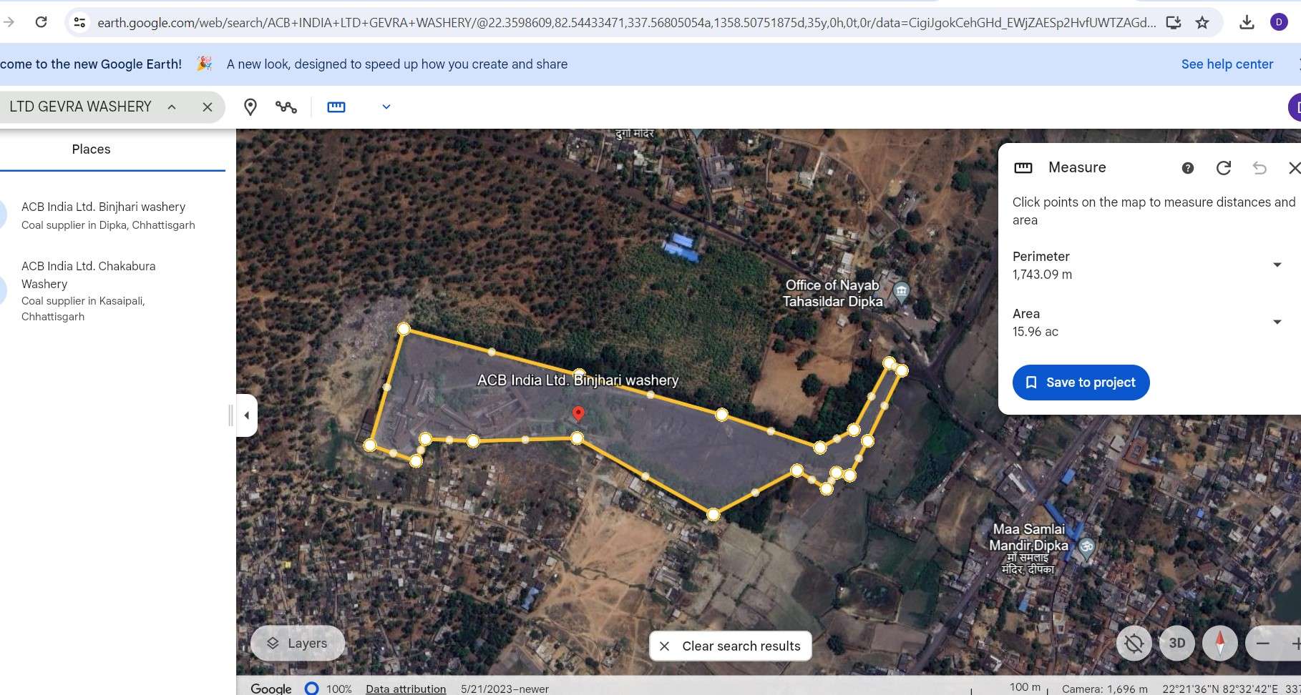Open the toolbar more-tools chevron dropdown
The image size is (1301, 695).
click(x=386, y=107)
